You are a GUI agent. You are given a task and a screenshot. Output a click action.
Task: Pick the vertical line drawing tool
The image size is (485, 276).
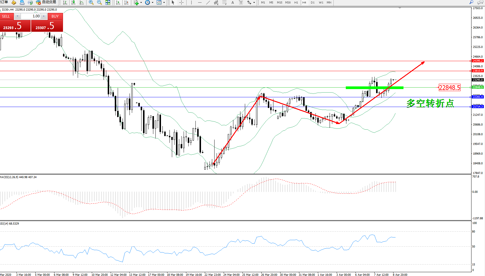click(192, 2)
